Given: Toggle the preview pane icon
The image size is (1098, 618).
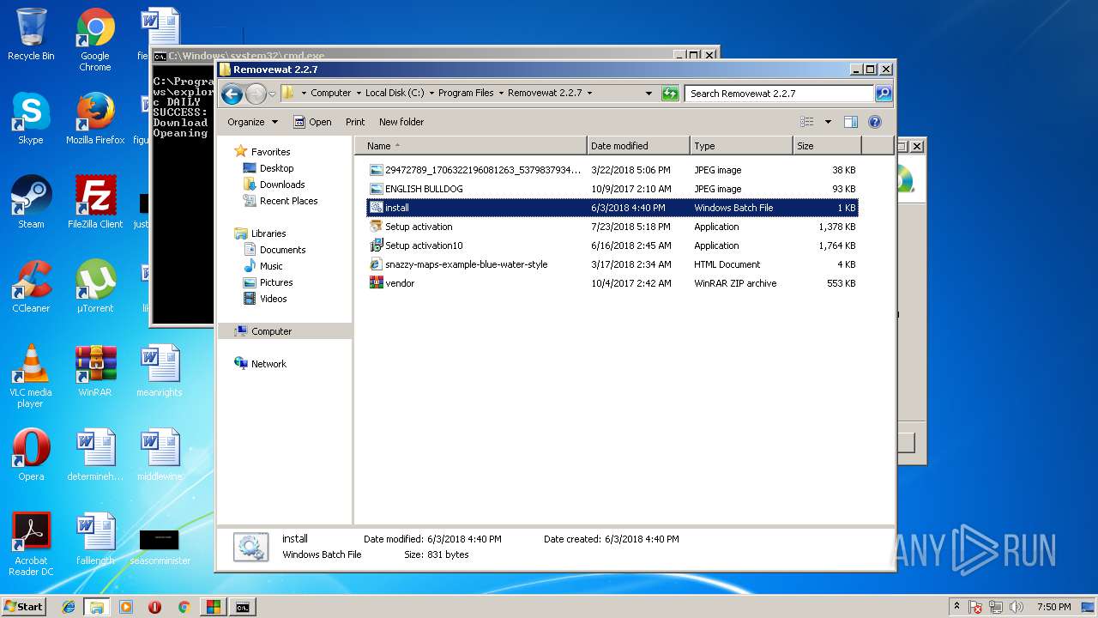Looking at the screenshot, I should pyautogui.click(x=851, y=122).
